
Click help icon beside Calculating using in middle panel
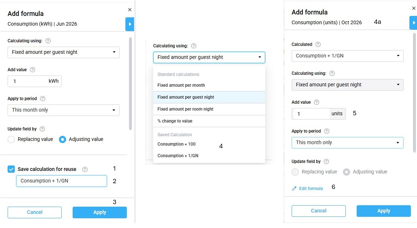coord(194,46)
